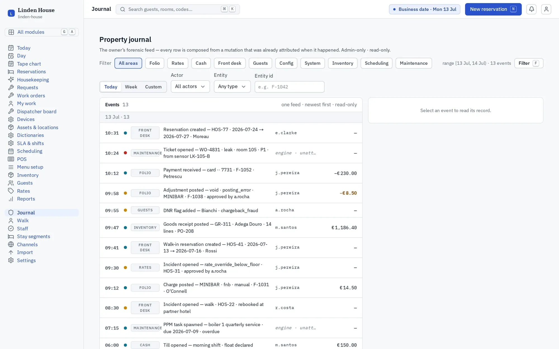Toggle the Scheduling filter chip
The height and width of the screenshot is (349, 559).
click(376, 63)
